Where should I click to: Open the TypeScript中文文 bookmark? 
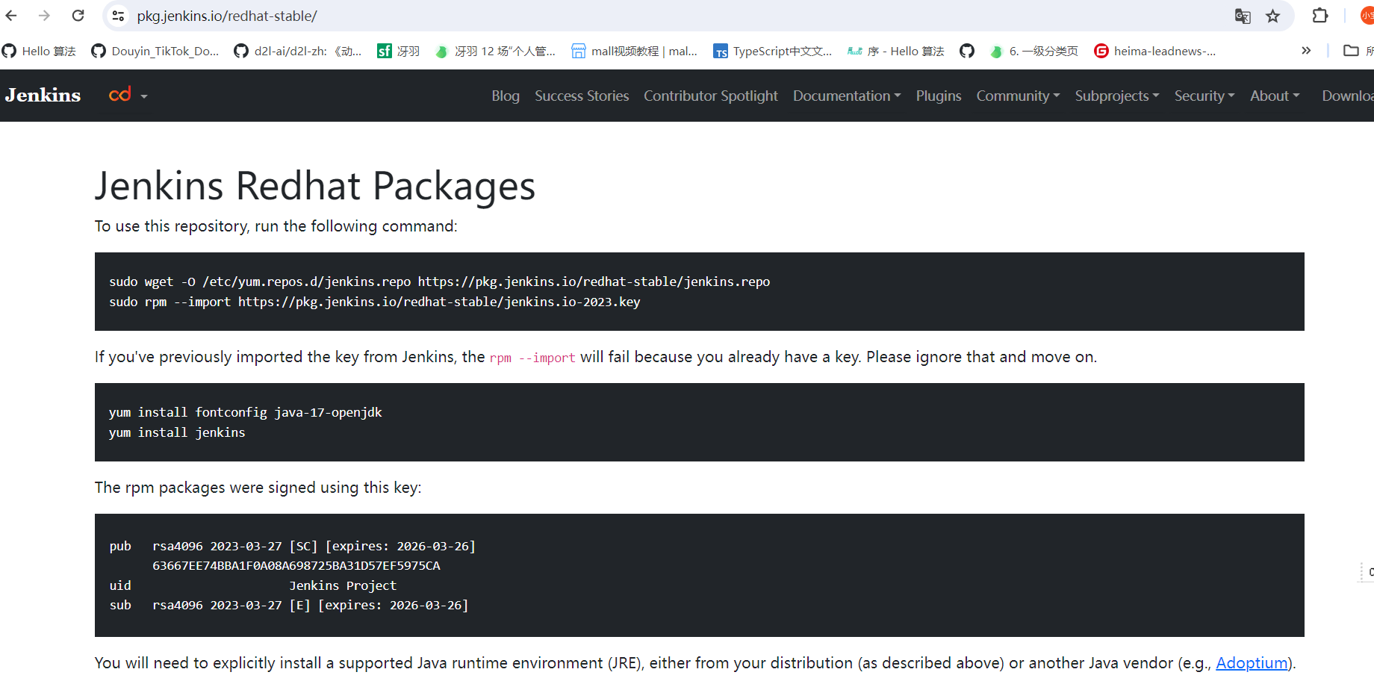coord(773,51)
